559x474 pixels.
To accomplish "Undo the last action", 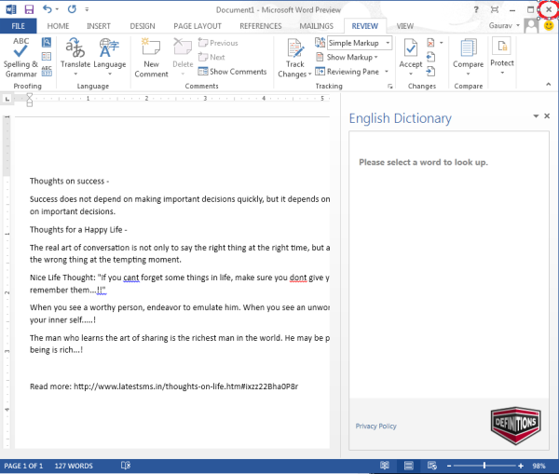I will [48, 9].
